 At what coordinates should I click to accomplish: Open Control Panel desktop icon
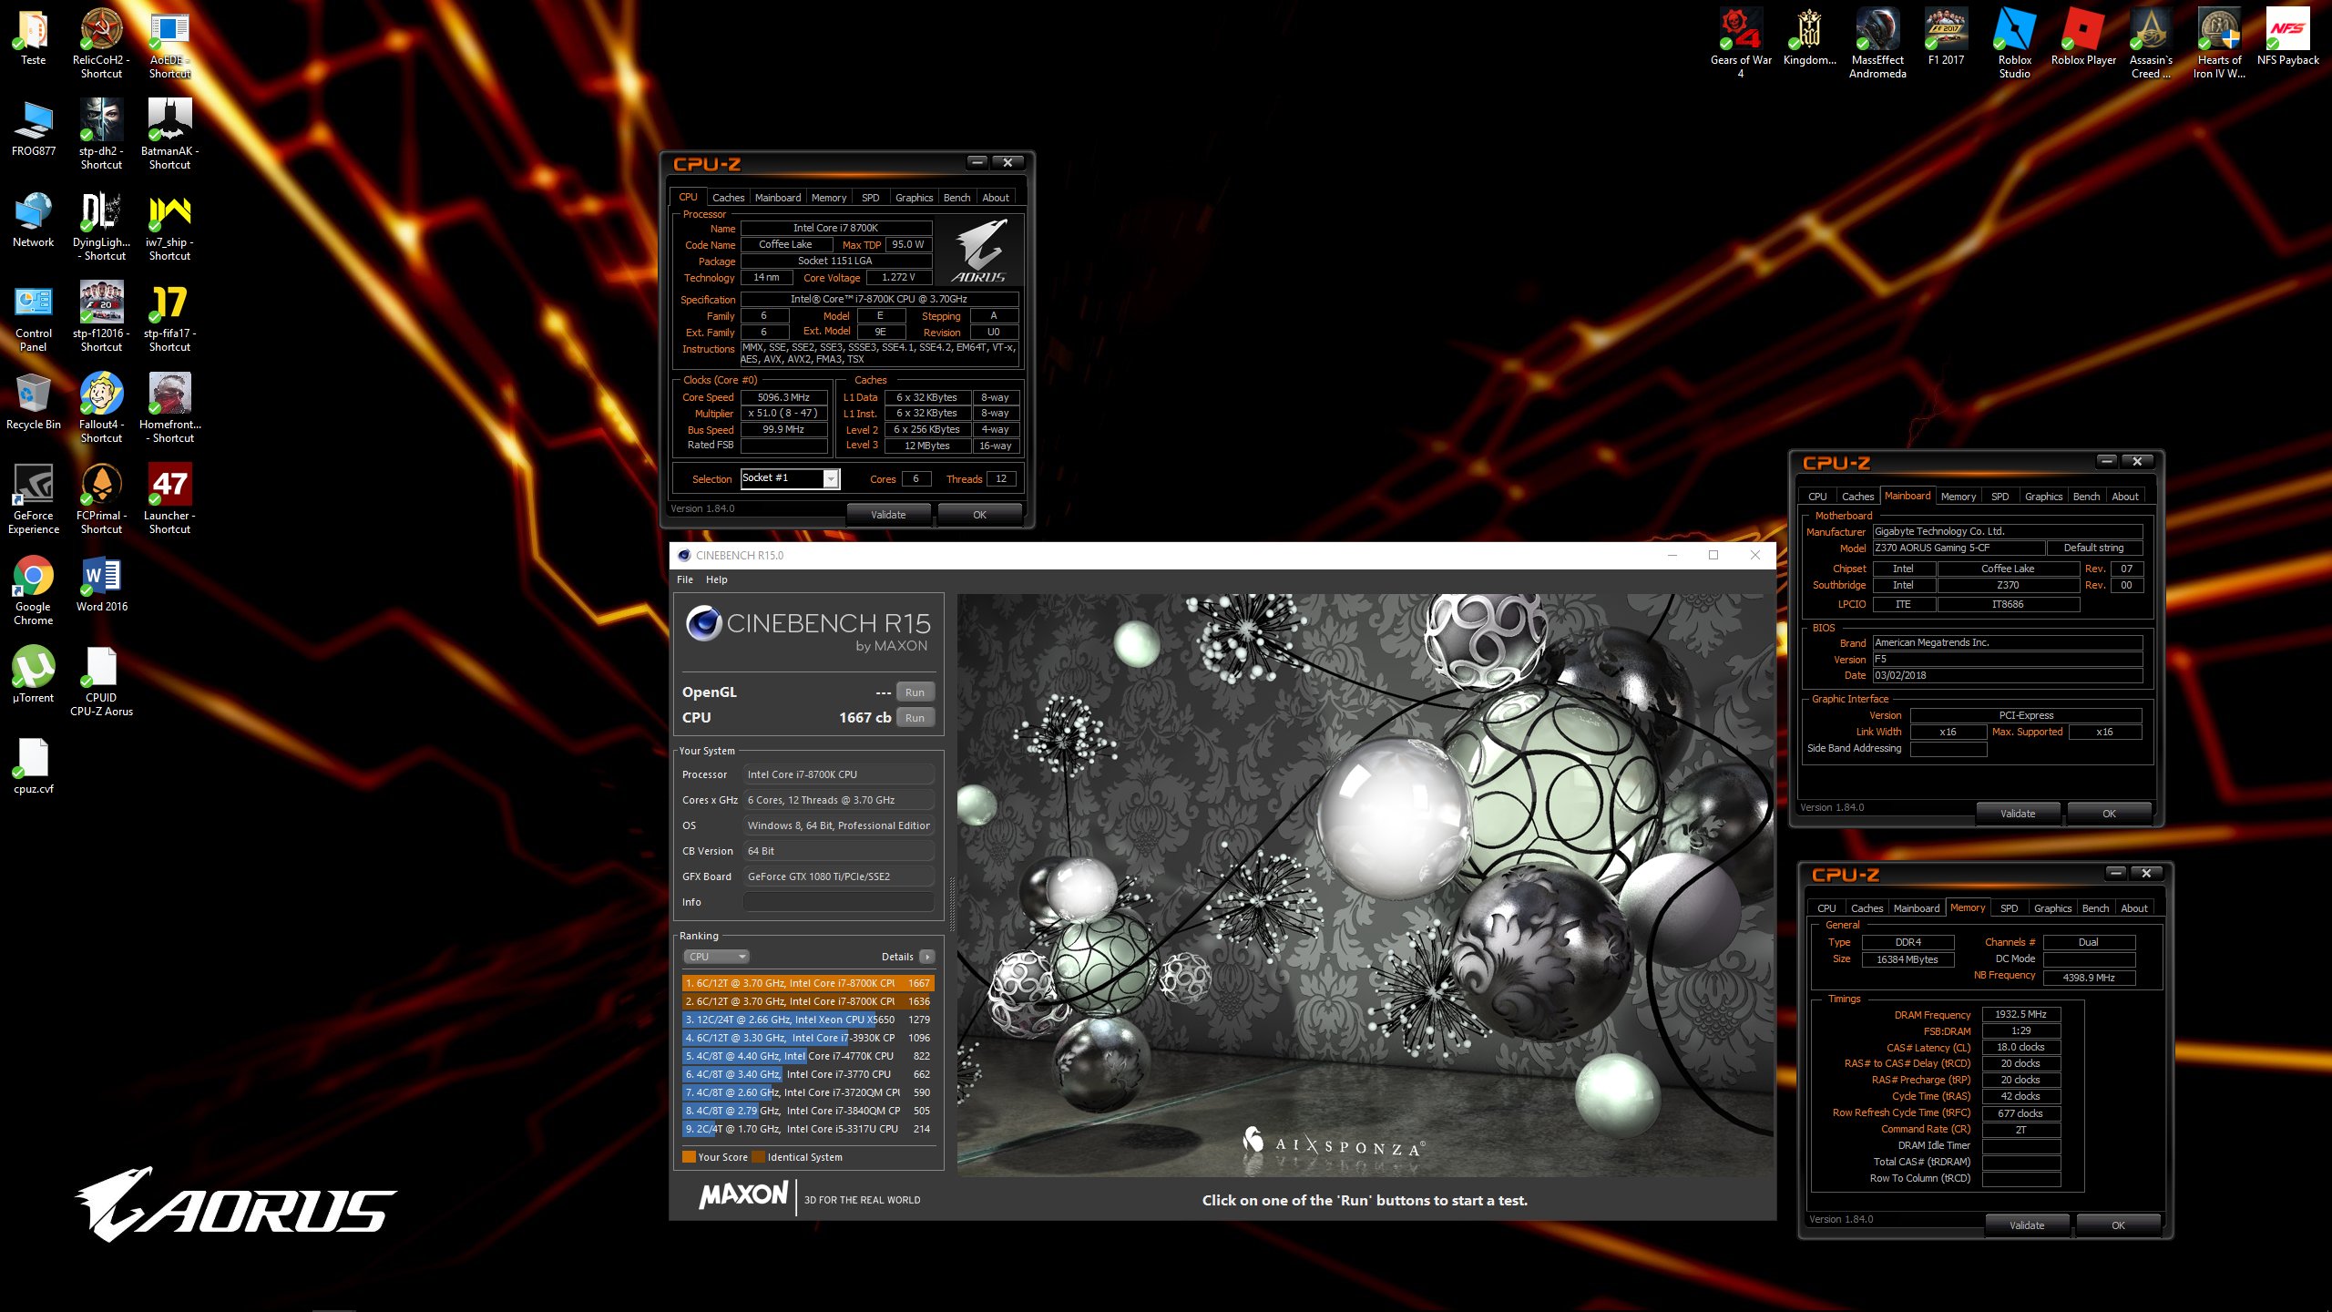click(33, 316)
